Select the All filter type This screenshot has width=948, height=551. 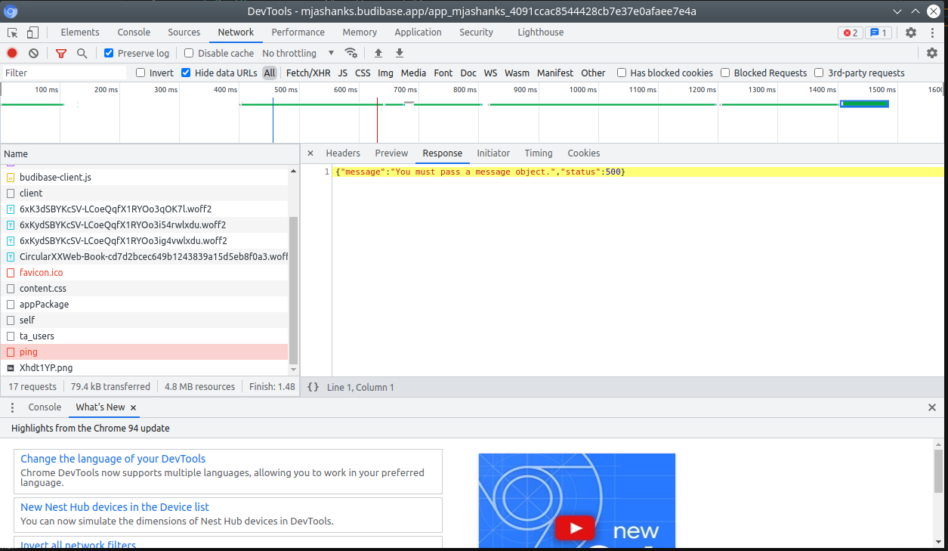coord(270,73)
